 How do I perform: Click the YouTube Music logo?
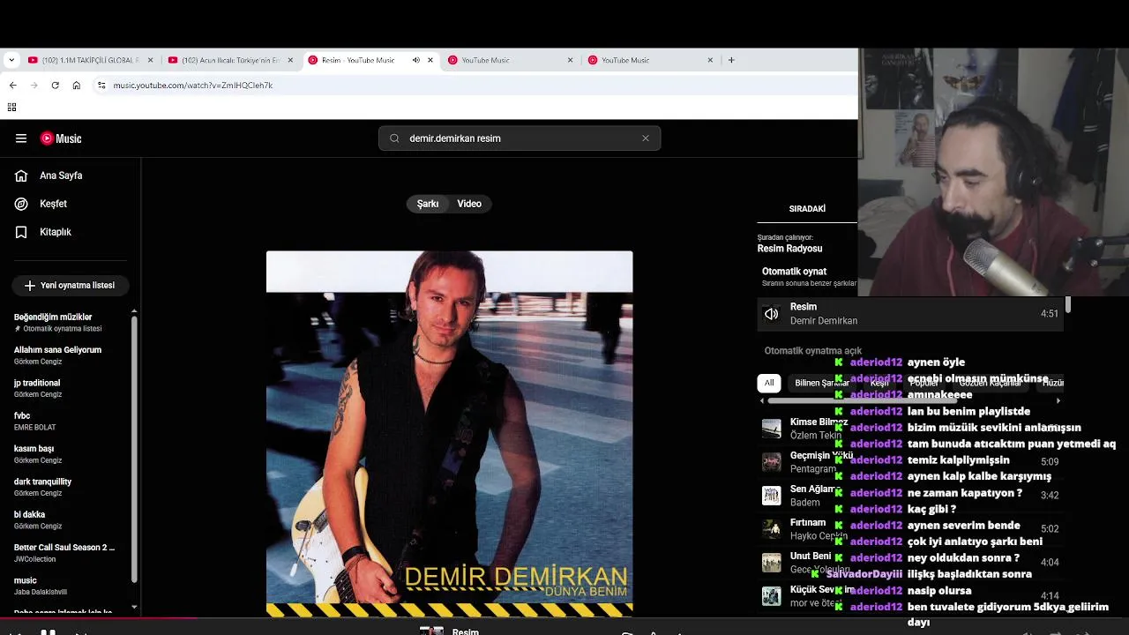click(x=61, y=138)
